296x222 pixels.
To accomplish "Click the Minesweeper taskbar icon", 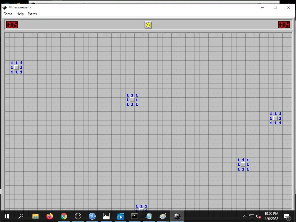I will (x=177, y=216).
